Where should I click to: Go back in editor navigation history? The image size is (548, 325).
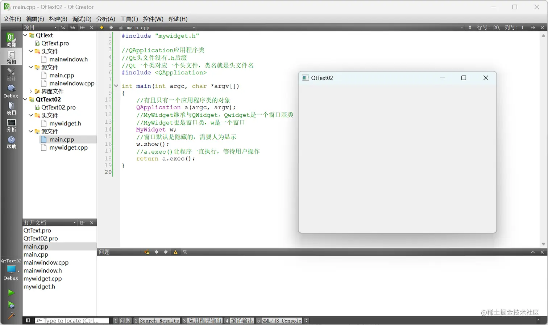[102, 27]
